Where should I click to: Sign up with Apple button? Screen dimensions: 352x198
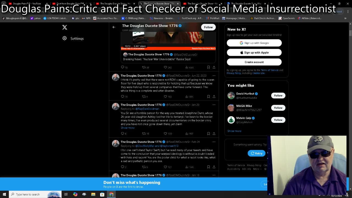click(254, 53)
